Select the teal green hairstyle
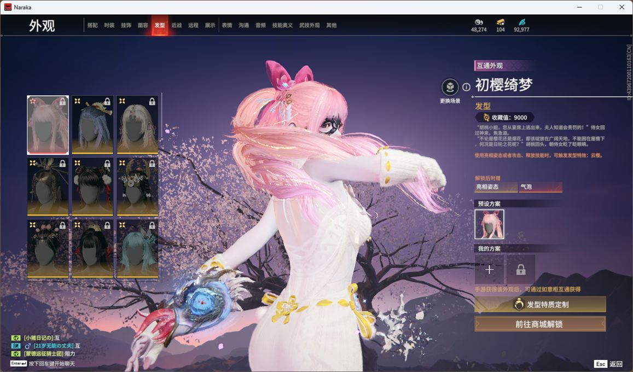 [x=137, y=249]
